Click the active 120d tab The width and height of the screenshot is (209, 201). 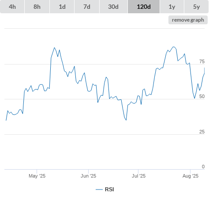pos(144,7)
